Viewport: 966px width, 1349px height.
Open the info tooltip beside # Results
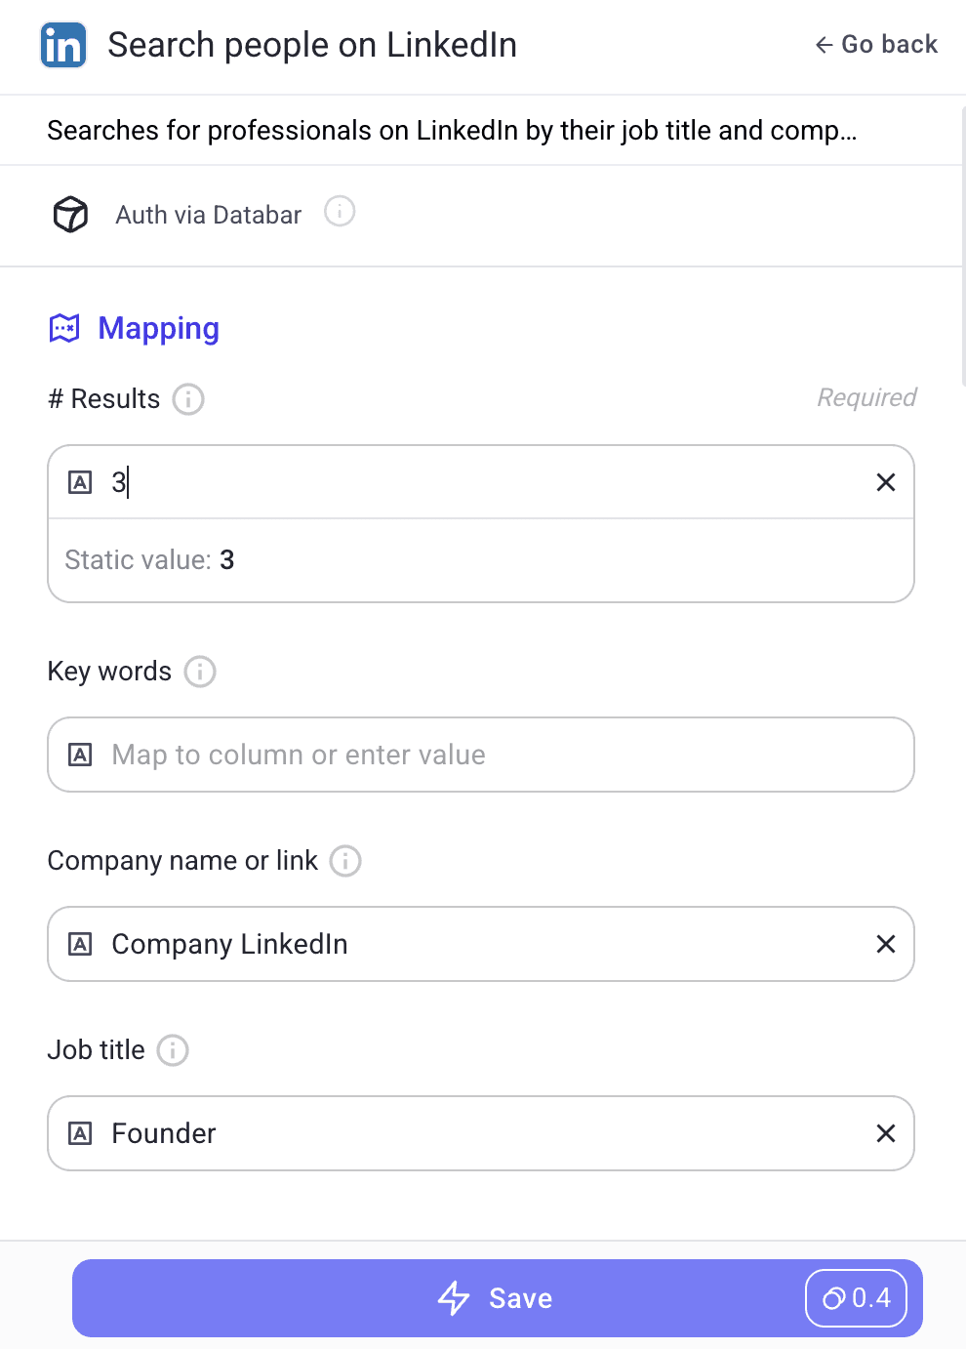[x=188, y=399]
